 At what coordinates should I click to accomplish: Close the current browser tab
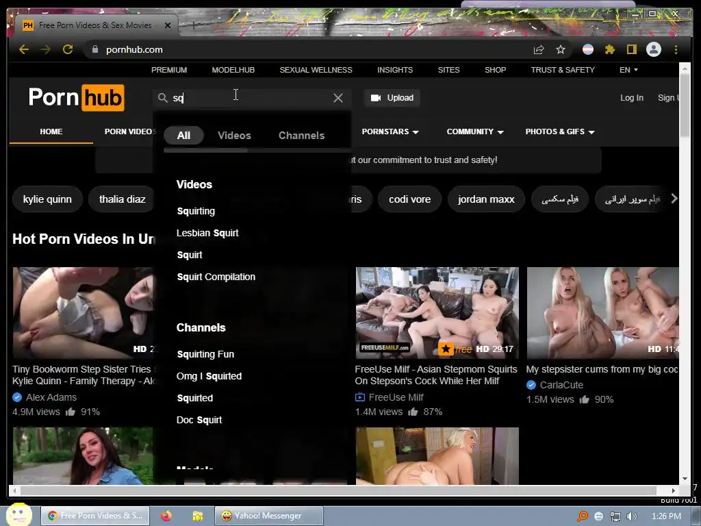coord(168,25)
